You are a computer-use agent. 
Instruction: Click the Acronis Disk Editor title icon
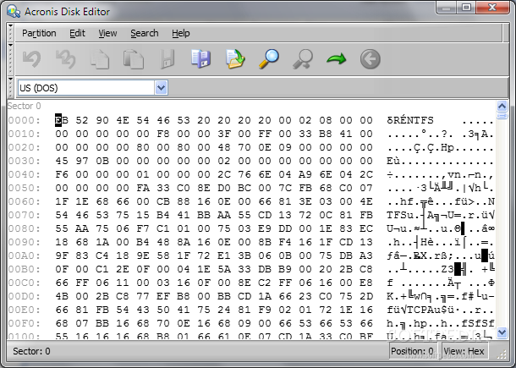[x=14, y=11]
